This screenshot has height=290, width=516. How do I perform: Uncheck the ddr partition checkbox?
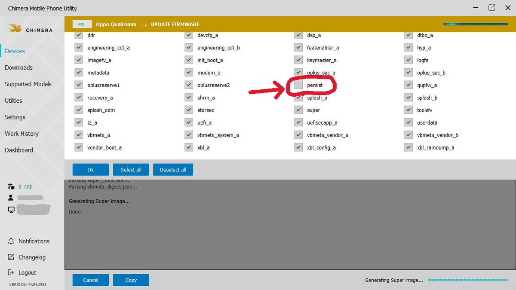click(x=79, y=35)
